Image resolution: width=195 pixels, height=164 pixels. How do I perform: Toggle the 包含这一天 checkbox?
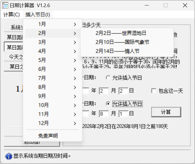tap(154, 91)
